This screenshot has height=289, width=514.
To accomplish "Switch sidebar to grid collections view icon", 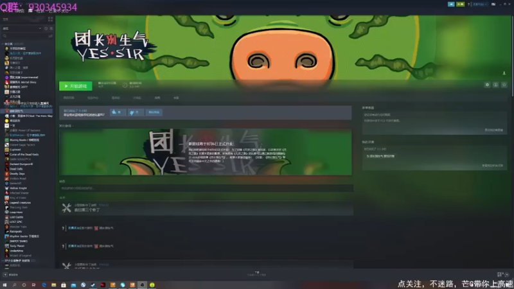I will coord(50,19).
